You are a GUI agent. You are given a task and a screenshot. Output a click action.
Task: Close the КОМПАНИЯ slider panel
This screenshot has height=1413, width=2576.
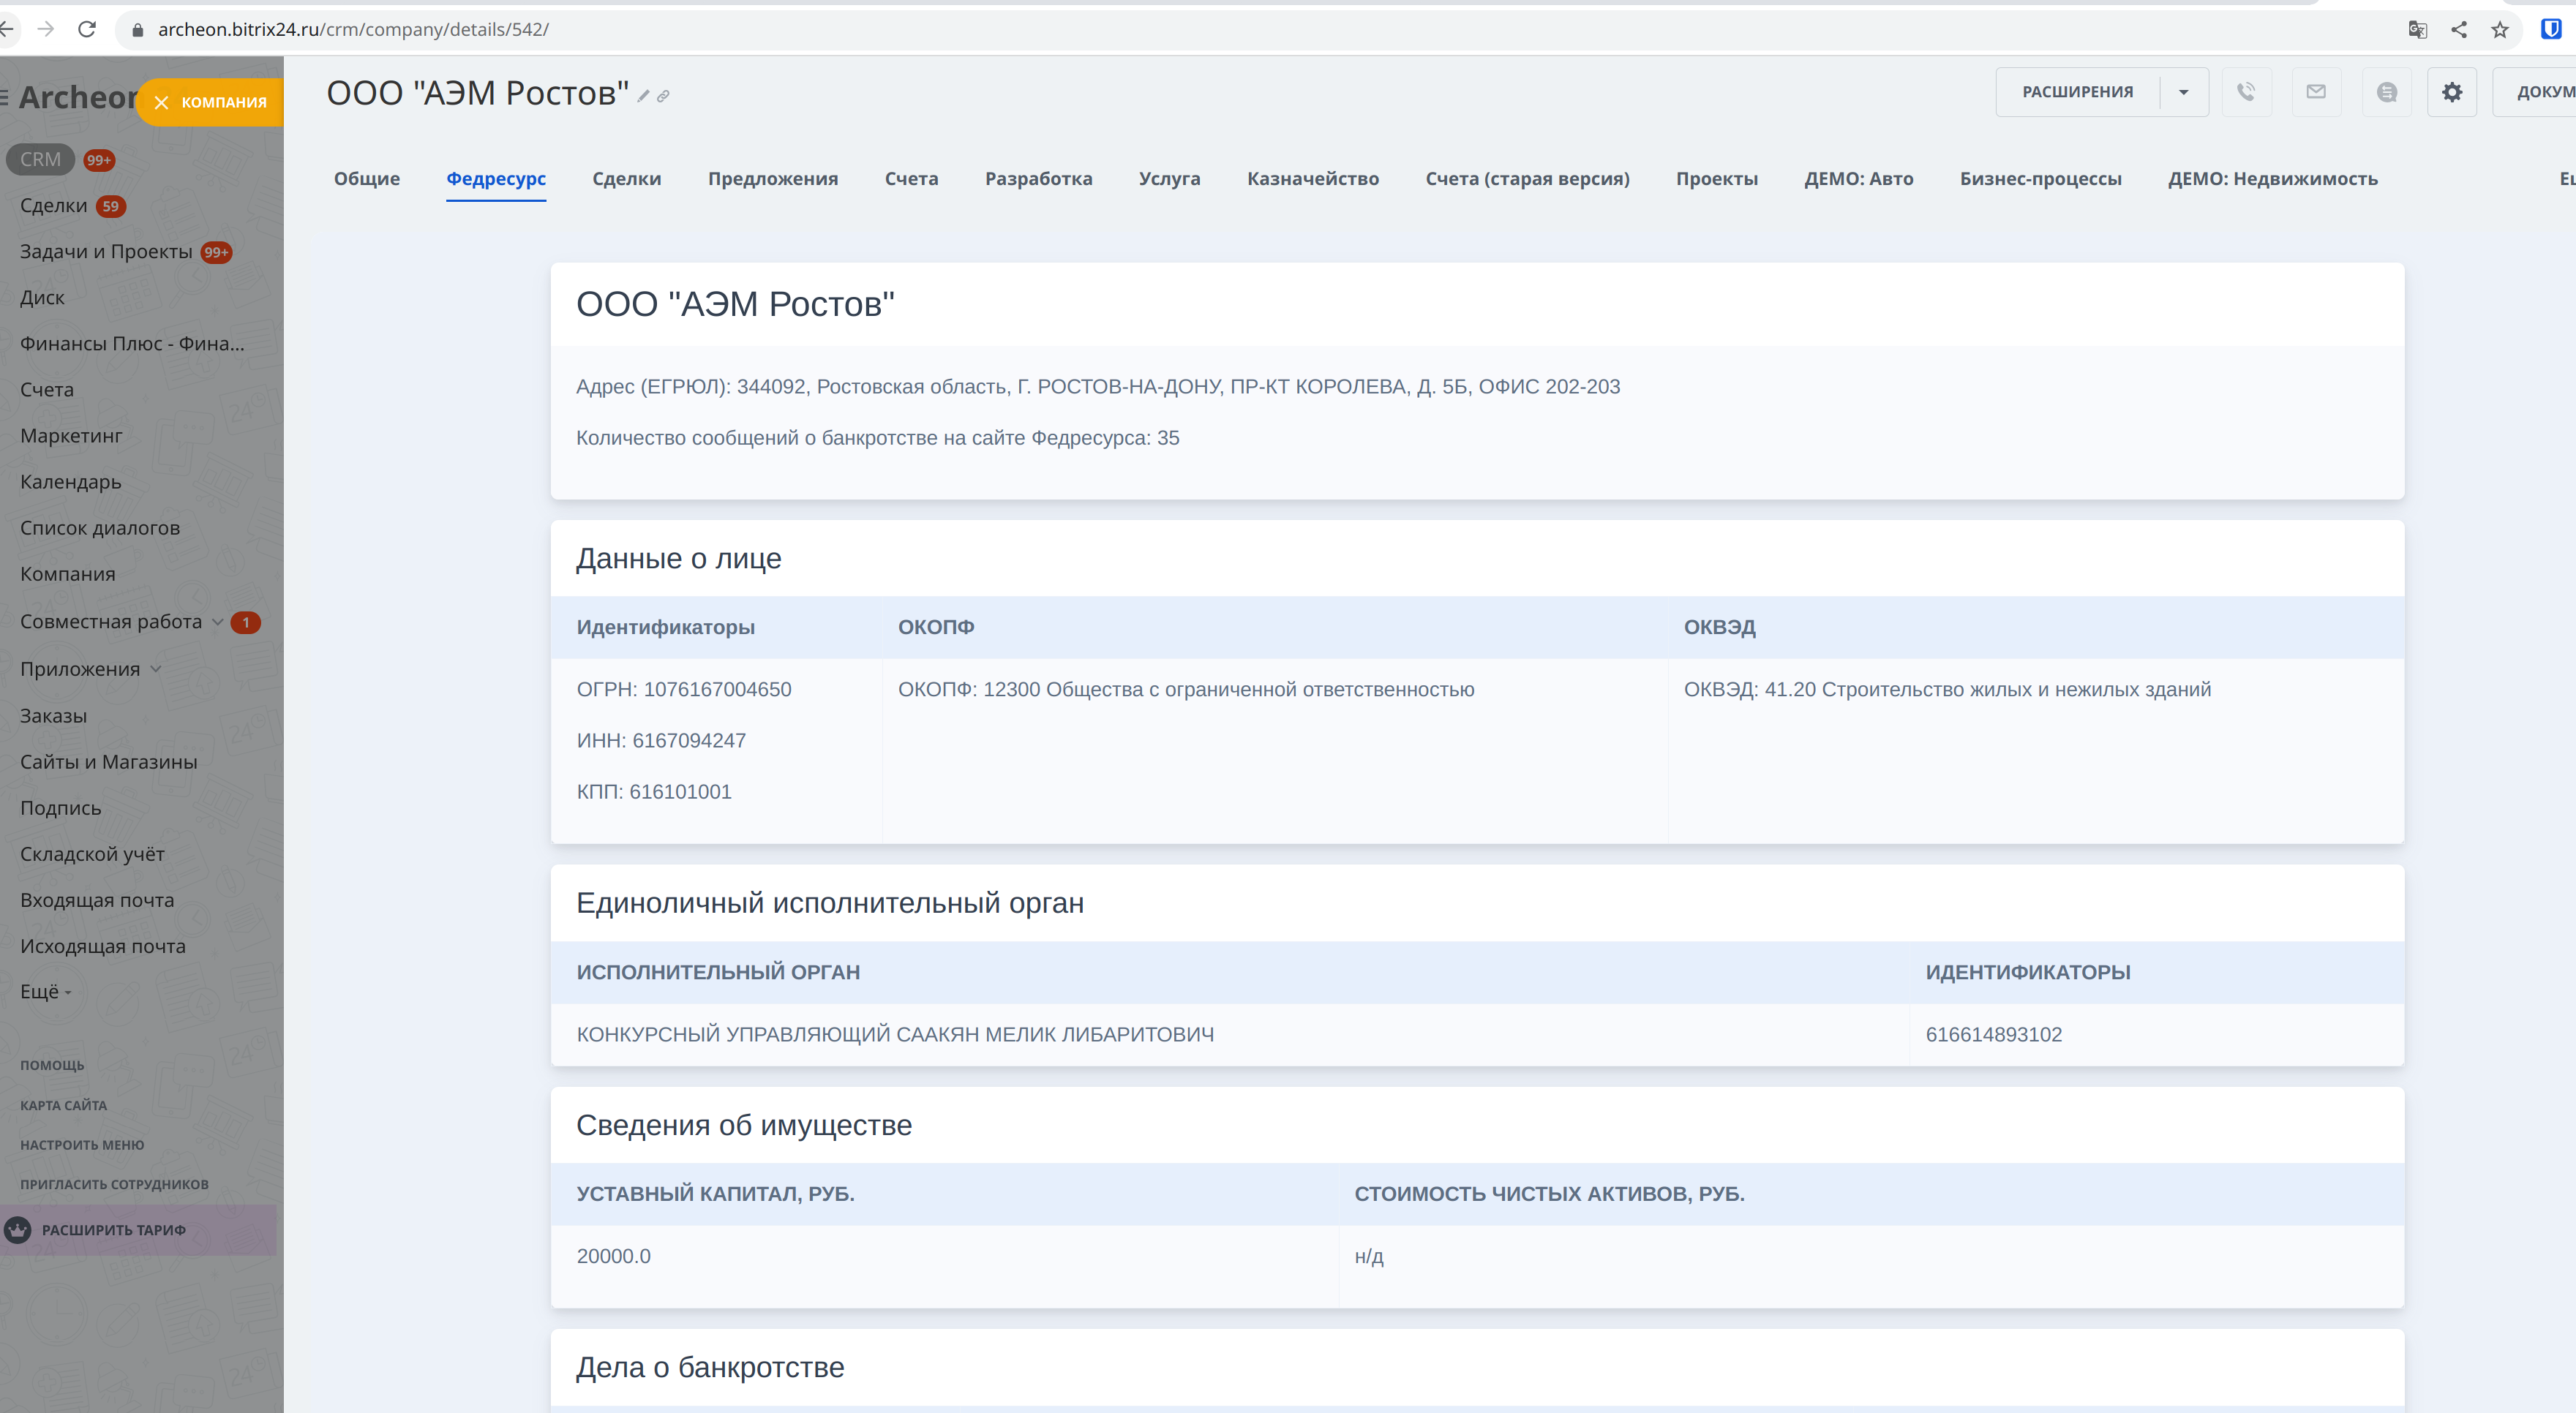point(161,103)
